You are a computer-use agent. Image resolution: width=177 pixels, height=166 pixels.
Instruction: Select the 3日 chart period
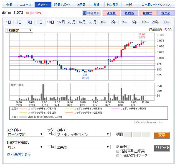tap(29, 22)
